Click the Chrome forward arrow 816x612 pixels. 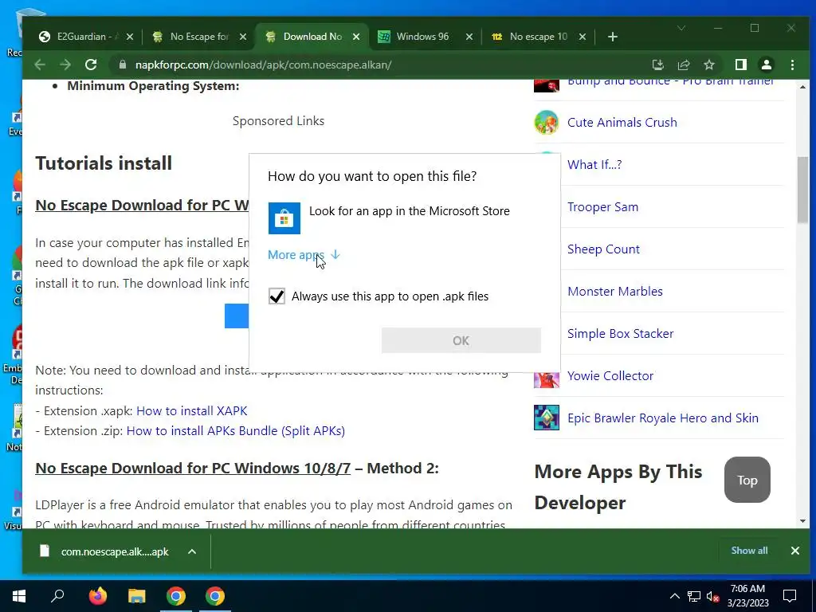[x=65, y=65]
